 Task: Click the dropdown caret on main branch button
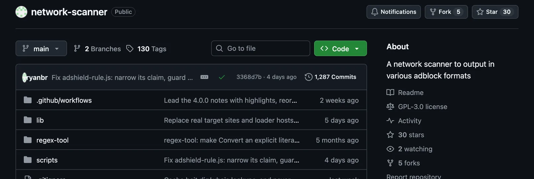coord(57,49)
